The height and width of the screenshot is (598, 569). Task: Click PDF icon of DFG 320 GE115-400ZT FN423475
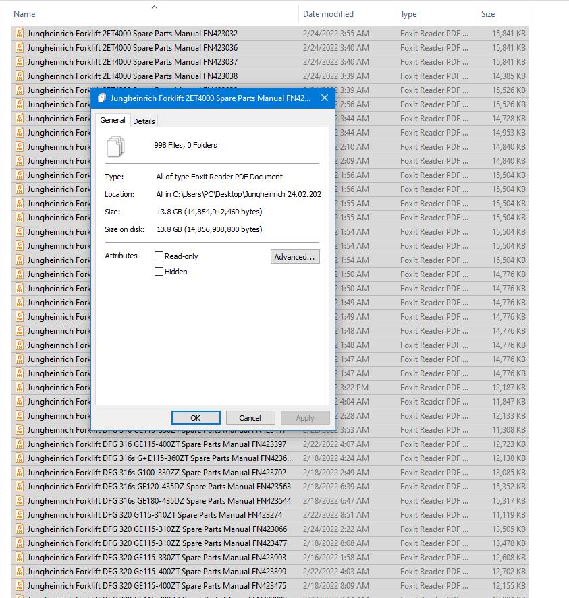[20, 585]
